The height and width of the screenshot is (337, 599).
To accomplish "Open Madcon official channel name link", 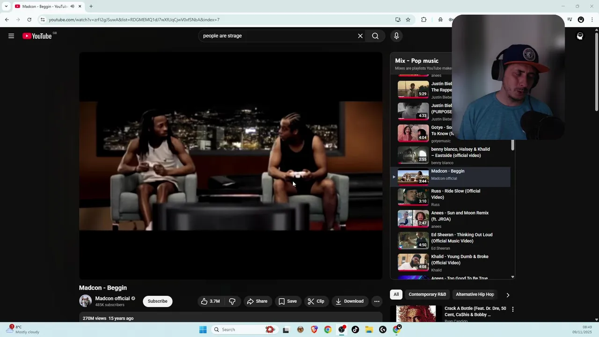I will [x=112, y=299].
